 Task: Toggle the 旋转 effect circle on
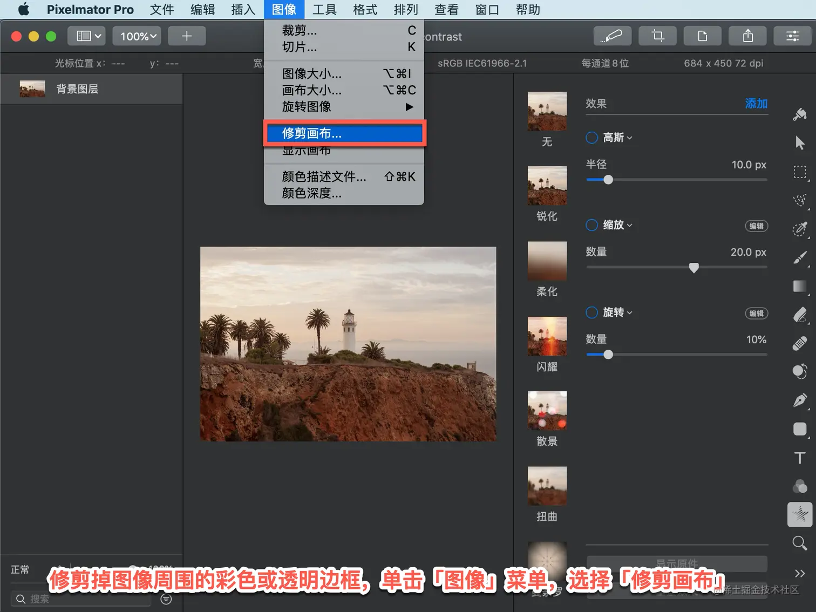[x=591, y=312]
